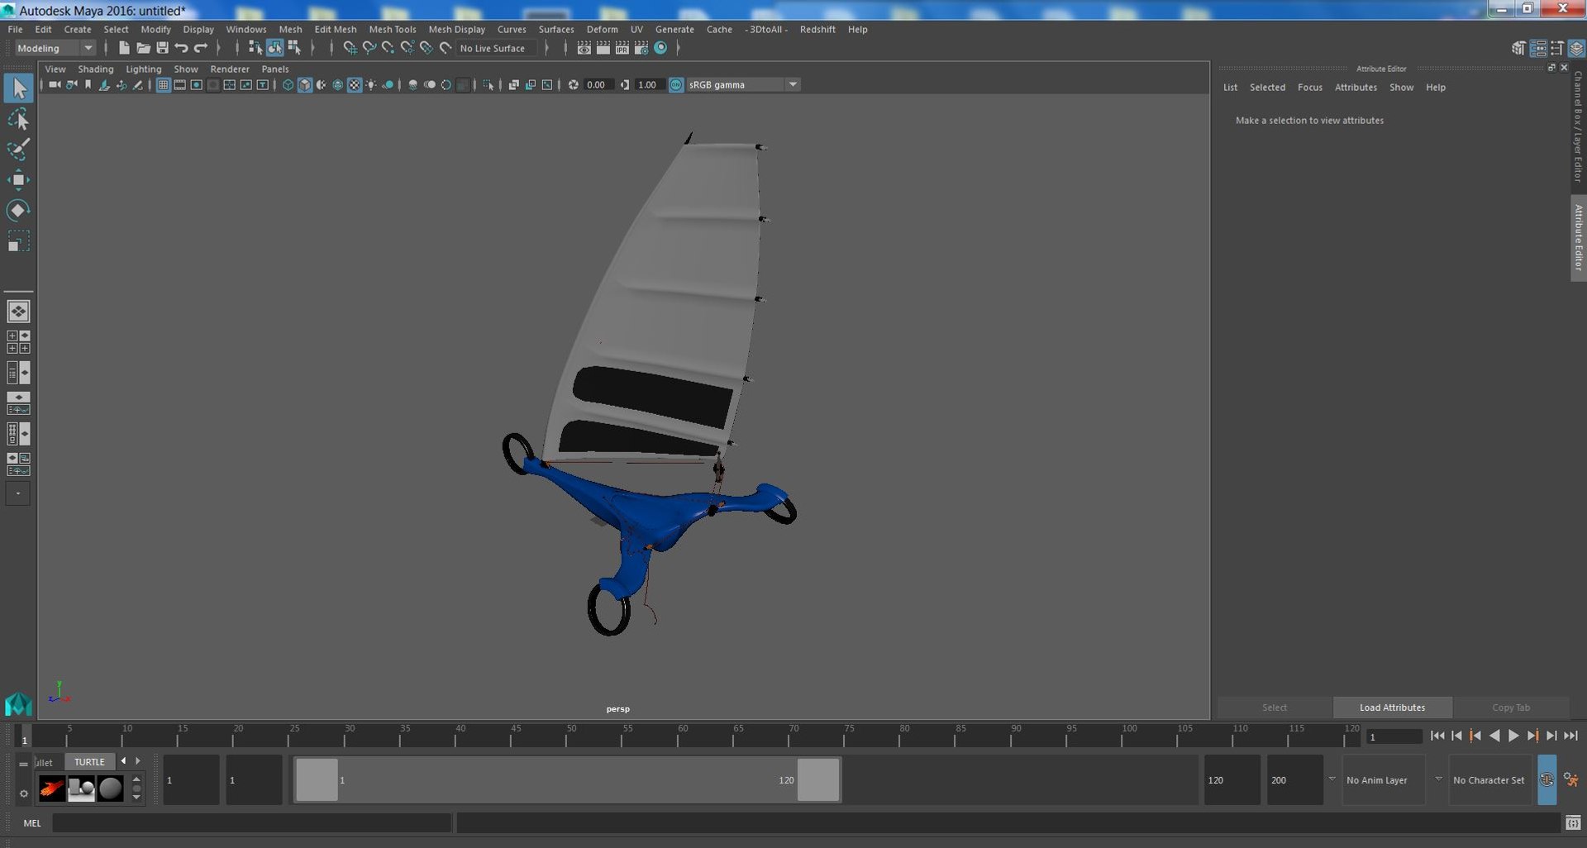Viewport: 1587px width, 848px height.
Task: Click the Select button in Attribute Editor
Action: click(1274, 707)
